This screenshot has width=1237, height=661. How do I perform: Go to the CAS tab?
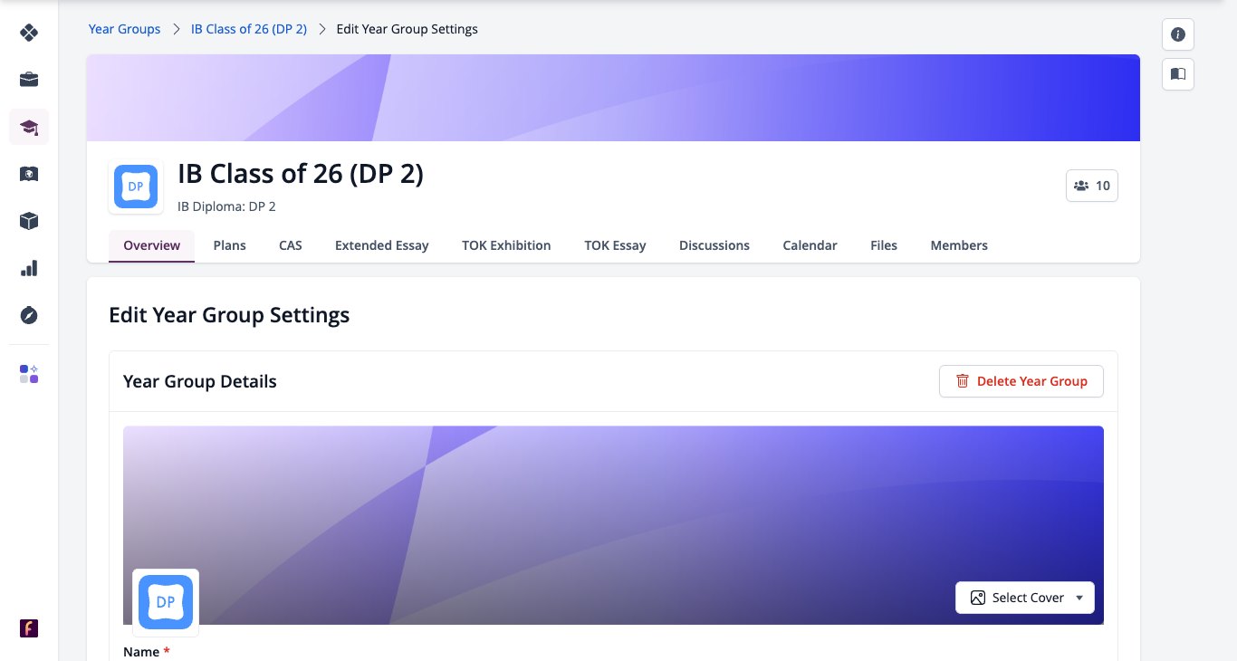(291, 245)
